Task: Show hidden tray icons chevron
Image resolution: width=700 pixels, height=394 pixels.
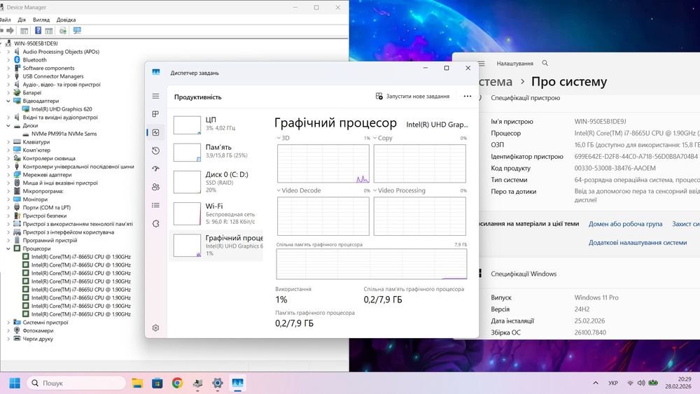Action: point(596,383)
